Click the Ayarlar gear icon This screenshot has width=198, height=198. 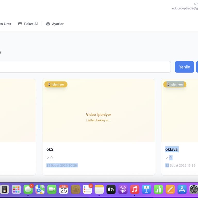(48, 24)
